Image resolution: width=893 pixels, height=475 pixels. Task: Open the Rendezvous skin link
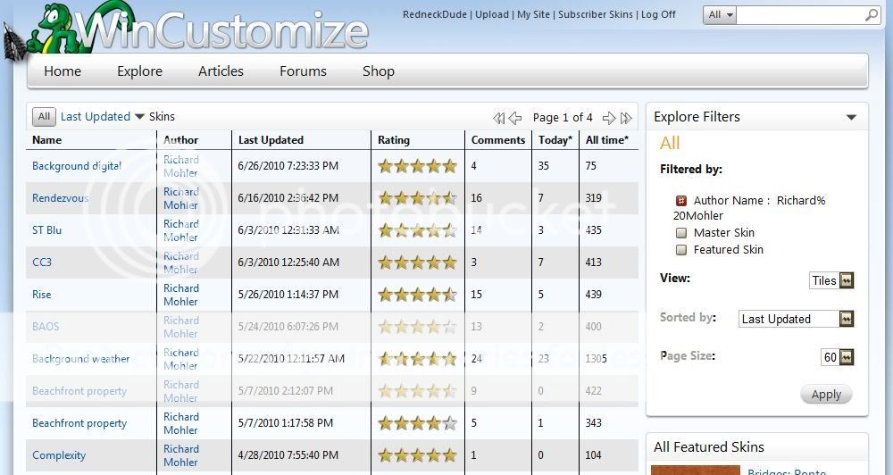tap(60, 198)
